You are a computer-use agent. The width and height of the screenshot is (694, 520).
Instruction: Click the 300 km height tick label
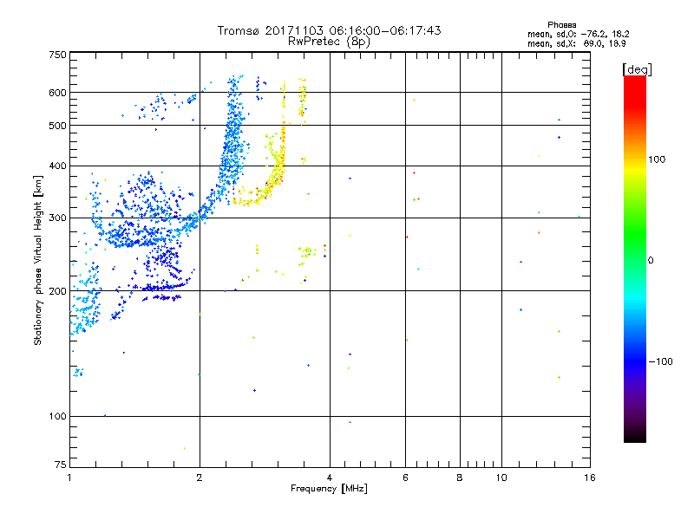tap(57, 218)
